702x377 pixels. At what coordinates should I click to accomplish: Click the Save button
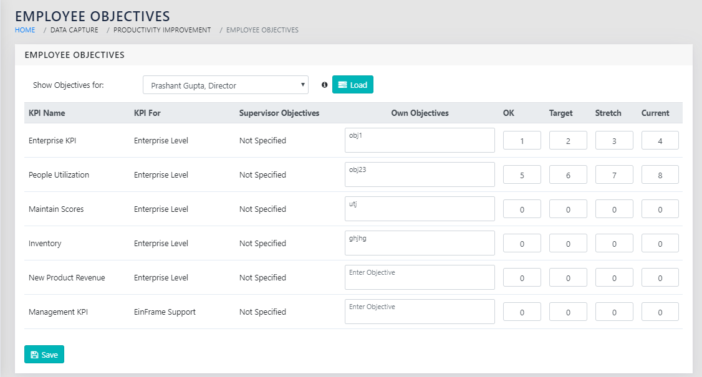point(44,355)
